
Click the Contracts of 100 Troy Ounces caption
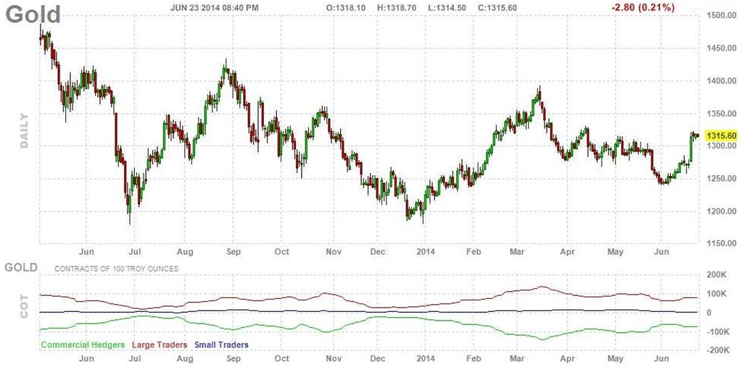pos(116,269)
